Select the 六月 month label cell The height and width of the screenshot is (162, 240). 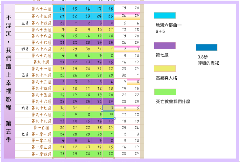click(22, 108)
